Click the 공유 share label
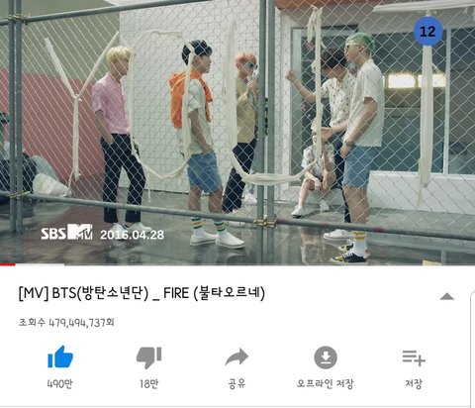 (237, 384)
